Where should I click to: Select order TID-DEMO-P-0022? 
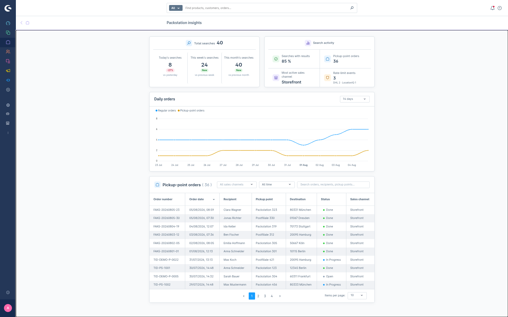(166, 260)
